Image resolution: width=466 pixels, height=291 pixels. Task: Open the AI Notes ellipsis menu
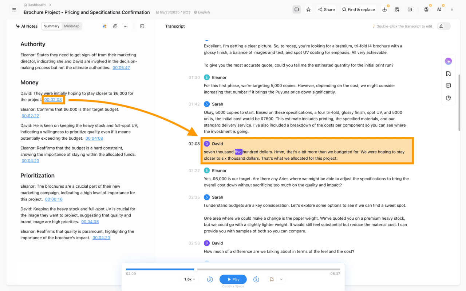click(126, 26)
